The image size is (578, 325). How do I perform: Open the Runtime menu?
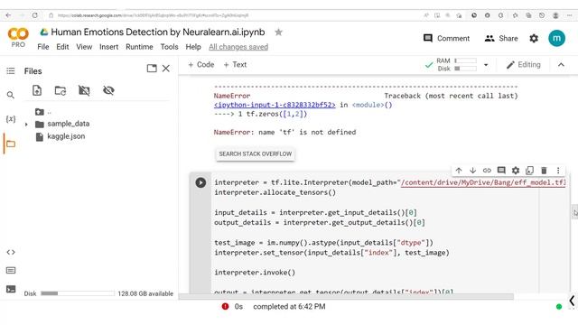pos(139,47)
